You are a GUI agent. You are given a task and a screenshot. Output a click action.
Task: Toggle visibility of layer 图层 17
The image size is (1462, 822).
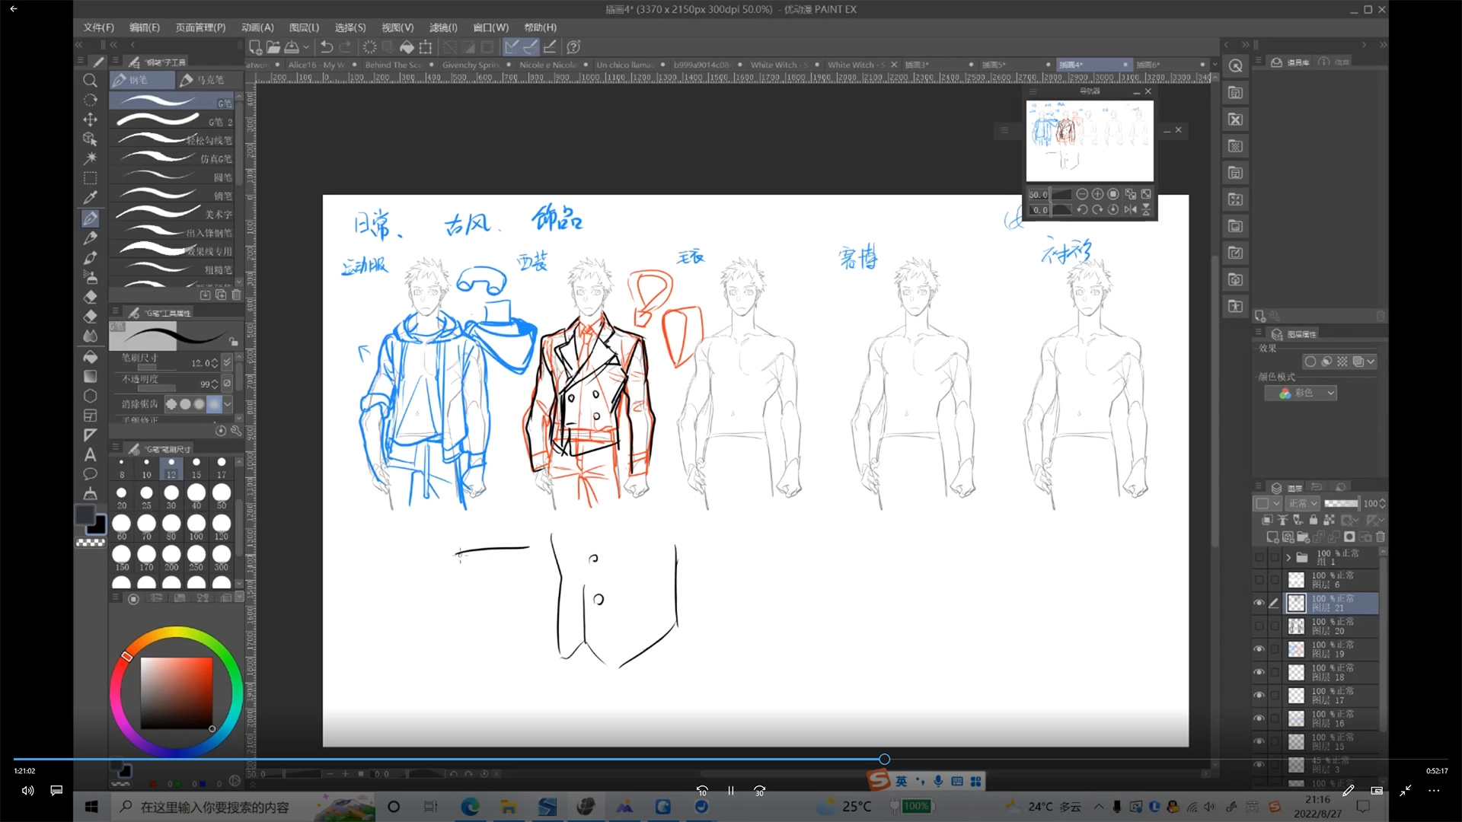tap(1259, 696)
